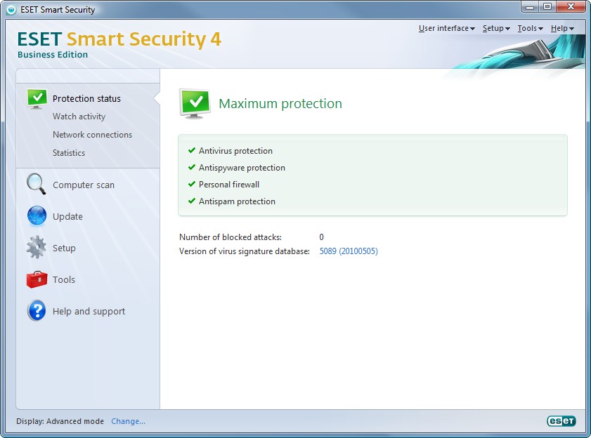Click the ESET title bar application icon

point(11,10)
